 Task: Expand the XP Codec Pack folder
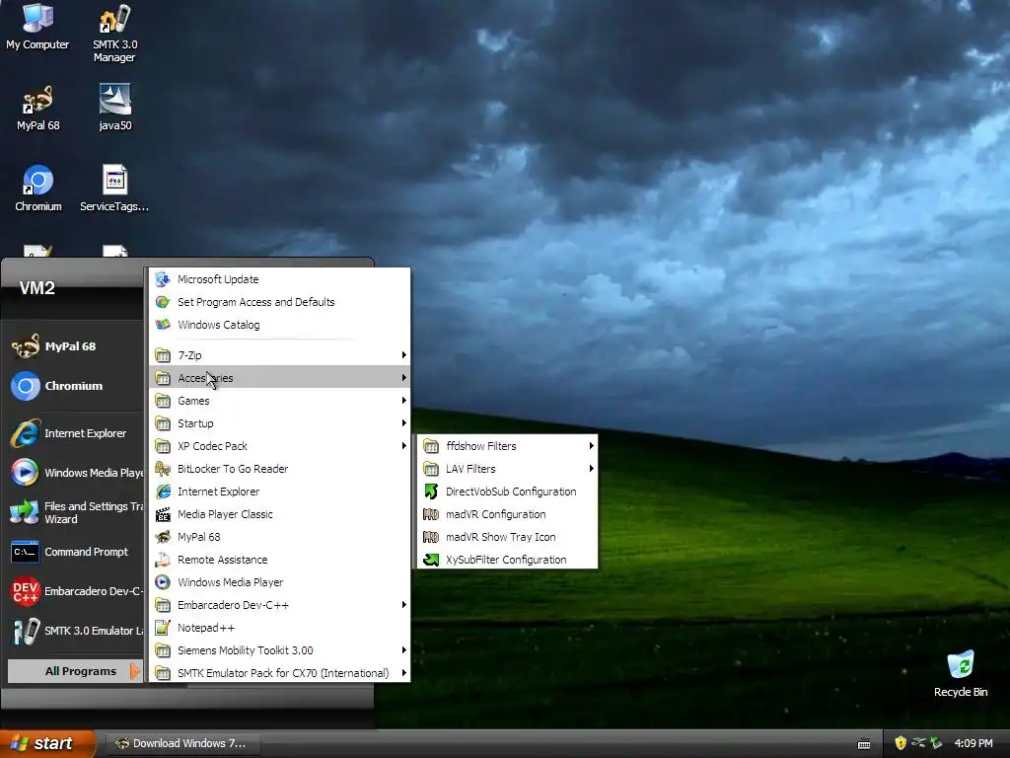[279, 446]
